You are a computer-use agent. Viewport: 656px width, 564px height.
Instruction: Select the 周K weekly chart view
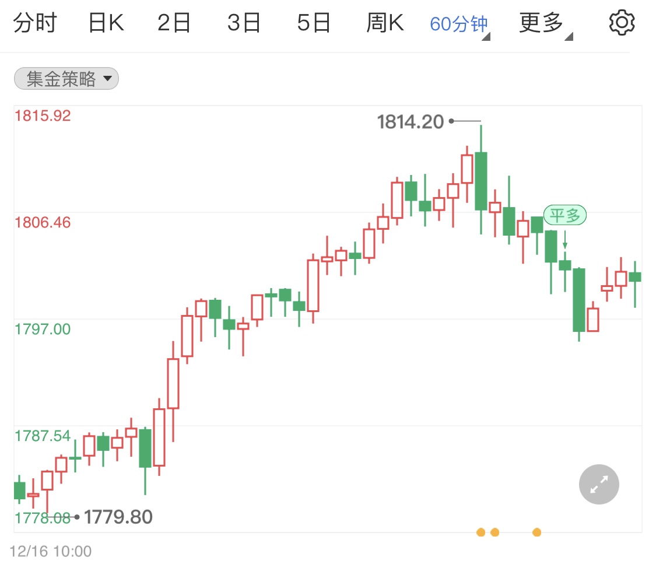tap(385, 23)
